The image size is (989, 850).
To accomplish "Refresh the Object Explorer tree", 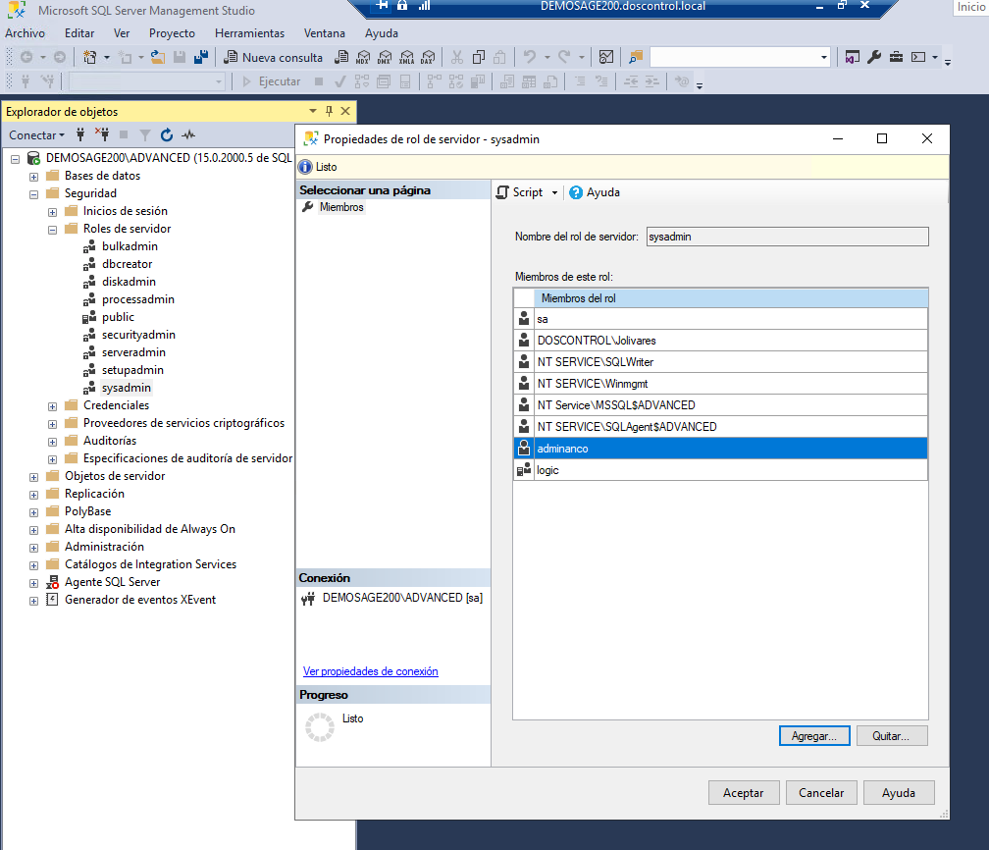I will tap(167, 134).
